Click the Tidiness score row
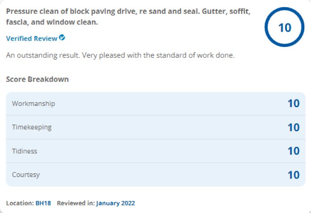 click(156, 151)
